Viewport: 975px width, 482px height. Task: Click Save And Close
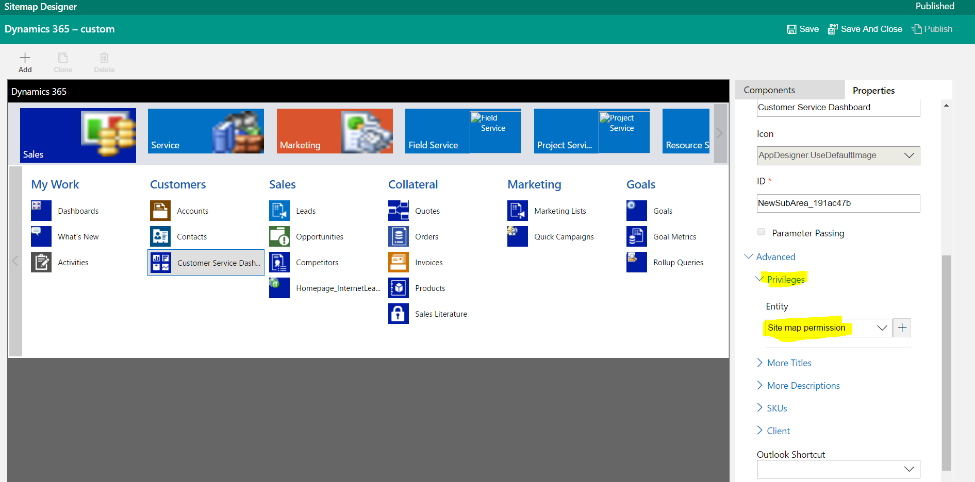pyautogui.click(x=865, y=29)
